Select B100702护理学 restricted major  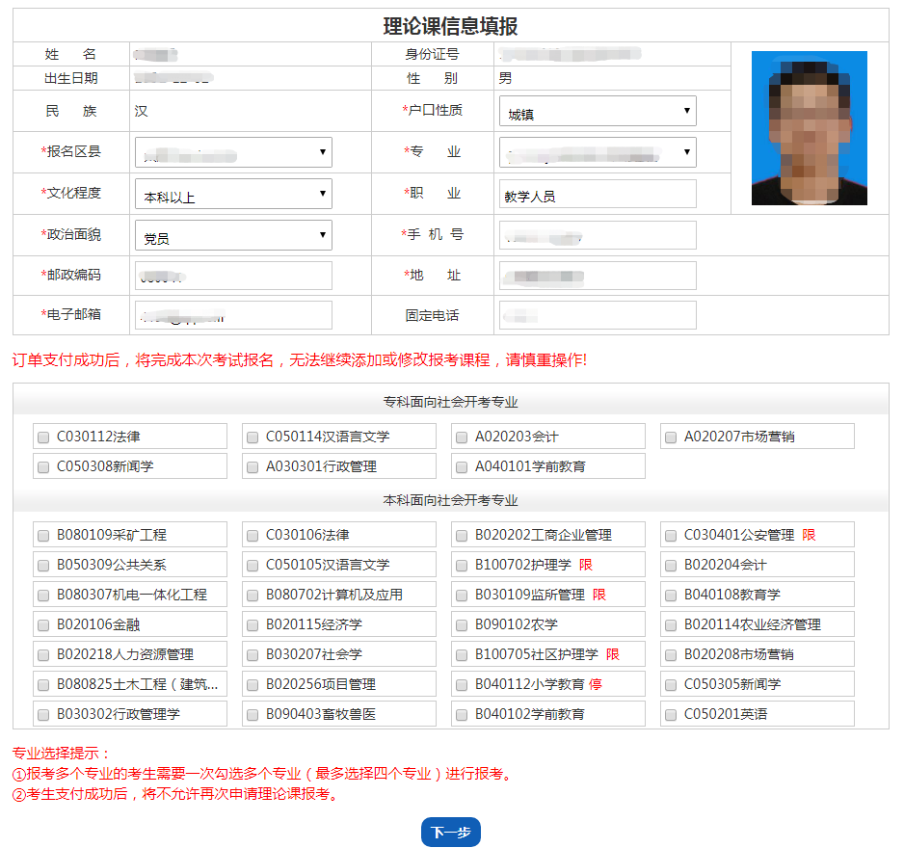tap(461, 565)
